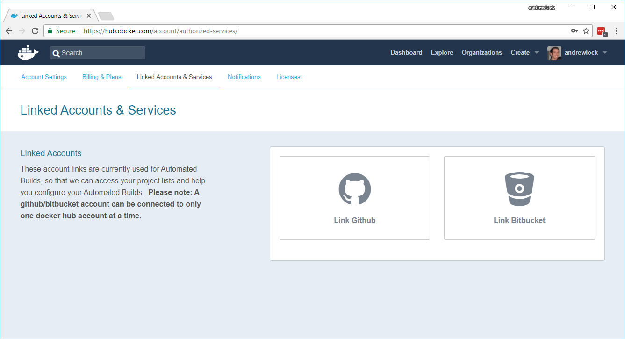Click the Linked Accounts section subheading
Viewport: 625px width, 339px height.
click(51, 153)
